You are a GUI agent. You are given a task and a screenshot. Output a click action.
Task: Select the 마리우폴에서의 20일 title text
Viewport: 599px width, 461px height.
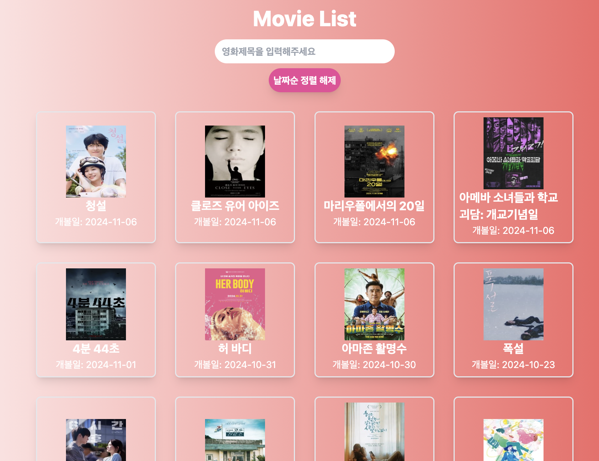pyautogui.click(x=374, y=206)
